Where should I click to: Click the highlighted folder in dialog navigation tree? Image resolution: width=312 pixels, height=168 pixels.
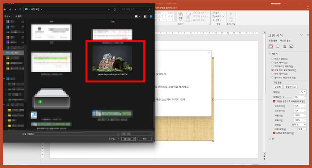[13, 53]
